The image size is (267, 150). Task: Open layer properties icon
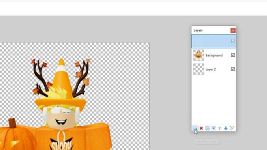click(x=232, y=128)
